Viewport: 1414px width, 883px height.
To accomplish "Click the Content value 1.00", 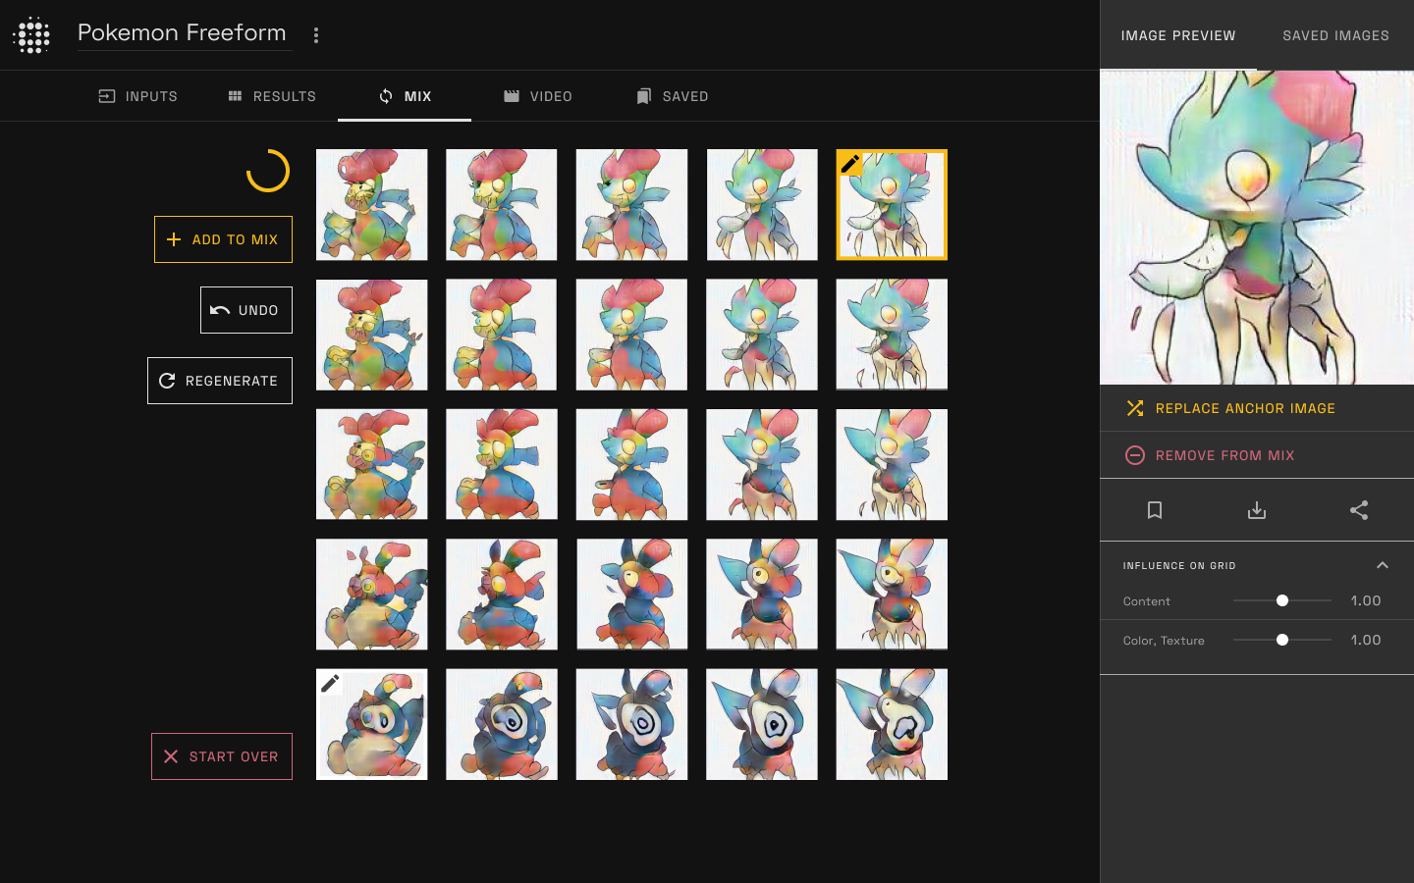I will click(x=1366, y=600).
